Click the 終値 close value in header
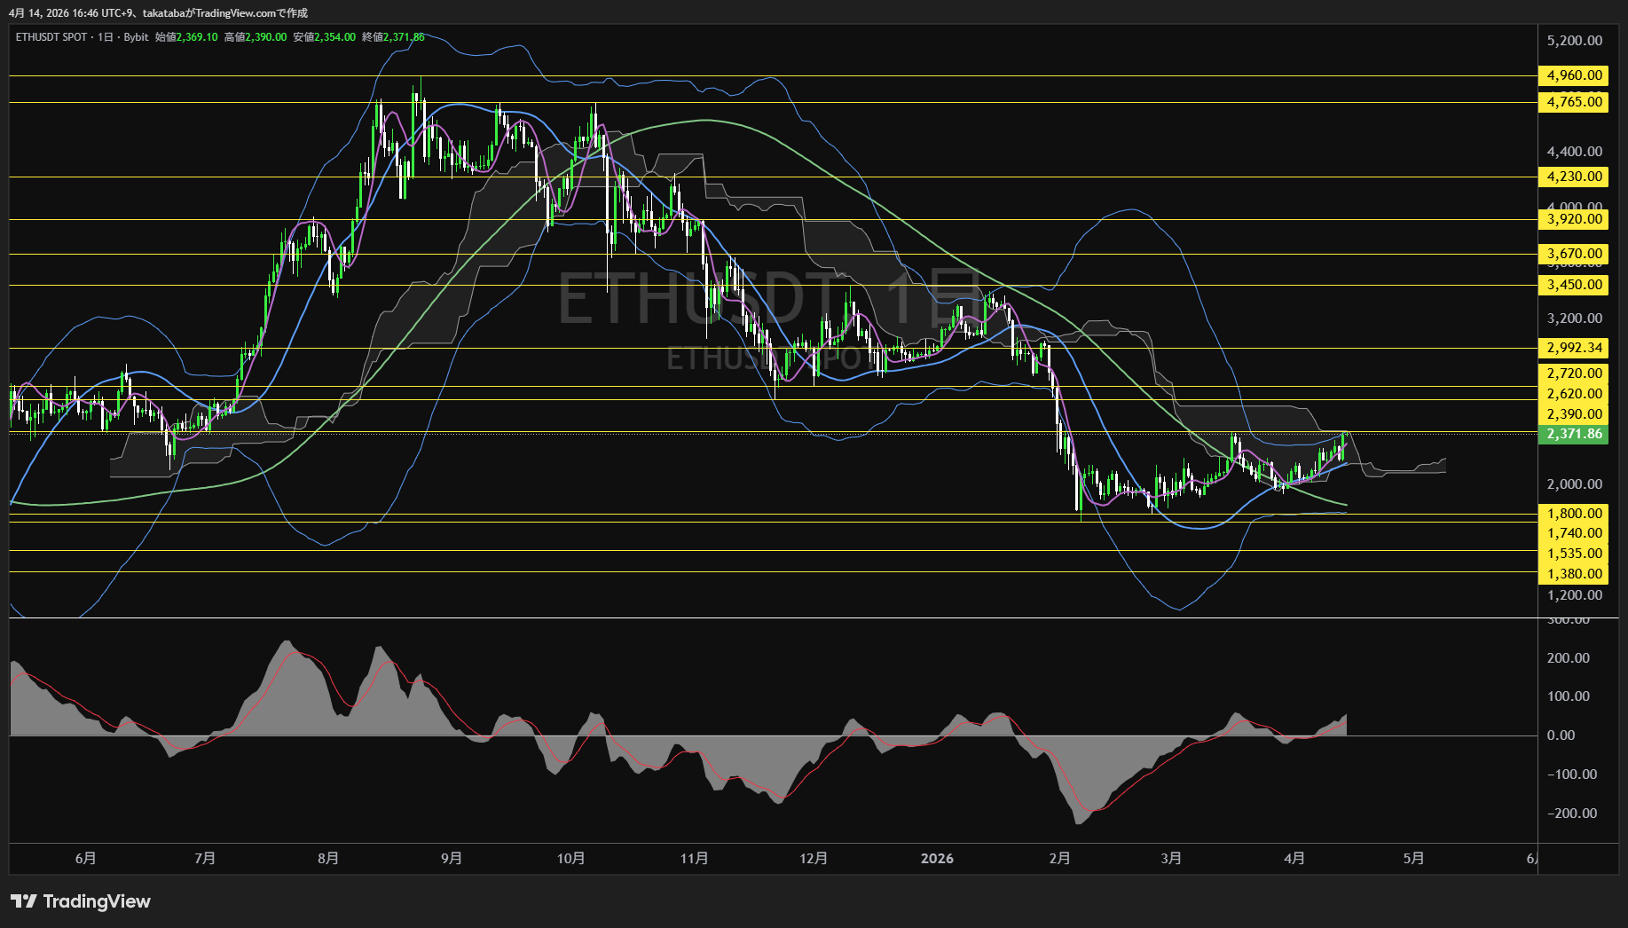Screen dimensions: 1628x928 click(404, 37)
